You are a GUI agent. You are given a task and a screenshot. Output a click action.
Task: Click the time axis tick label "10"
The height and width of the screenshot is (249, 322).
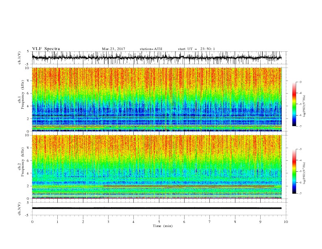[x=286, y=222]
